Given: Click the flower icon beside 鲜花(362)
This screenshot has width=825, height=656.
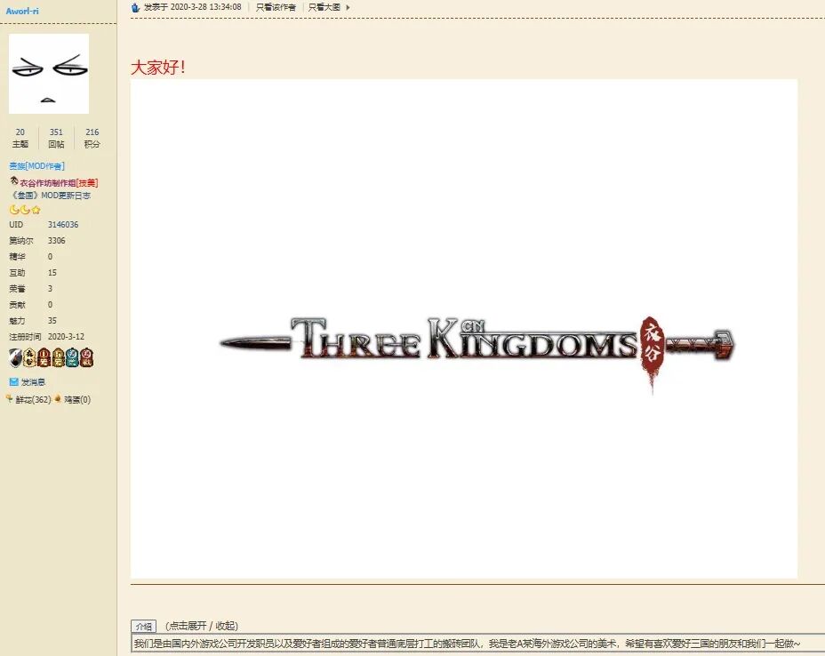Looking at the screenshot, I should tap(9, 399).
